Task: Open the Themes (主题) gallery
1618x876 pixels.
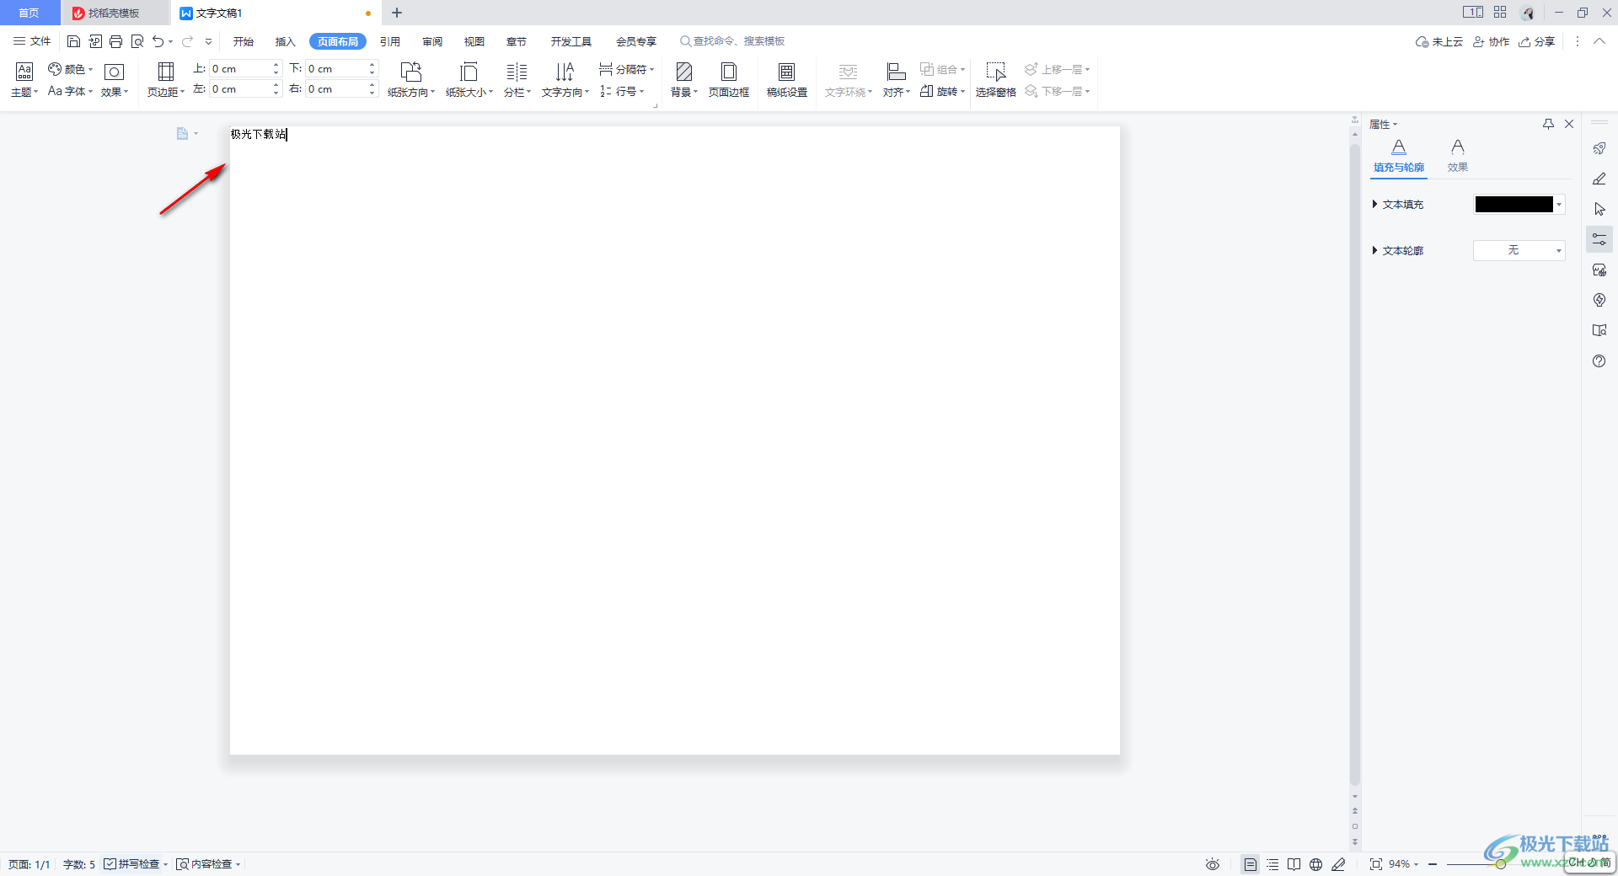Action: coord(24,80)
